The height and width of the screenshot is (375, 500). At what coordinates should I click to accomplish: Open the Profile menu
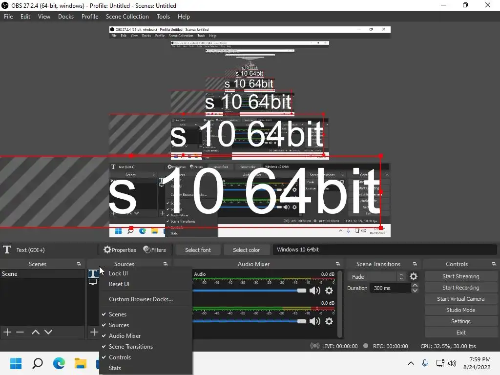90,17
